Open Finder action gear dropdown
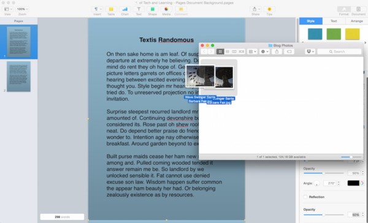Screen dimensions: 368x223 264,51
